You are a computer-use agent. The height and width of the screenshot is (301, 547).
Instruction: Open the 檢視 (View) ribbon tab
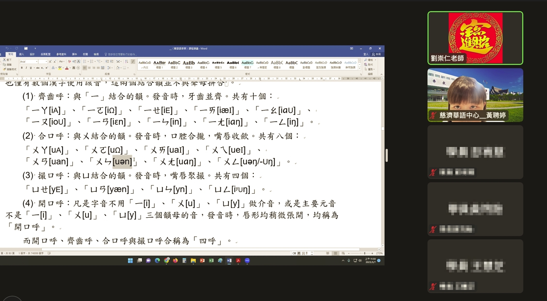coord(96,54)
